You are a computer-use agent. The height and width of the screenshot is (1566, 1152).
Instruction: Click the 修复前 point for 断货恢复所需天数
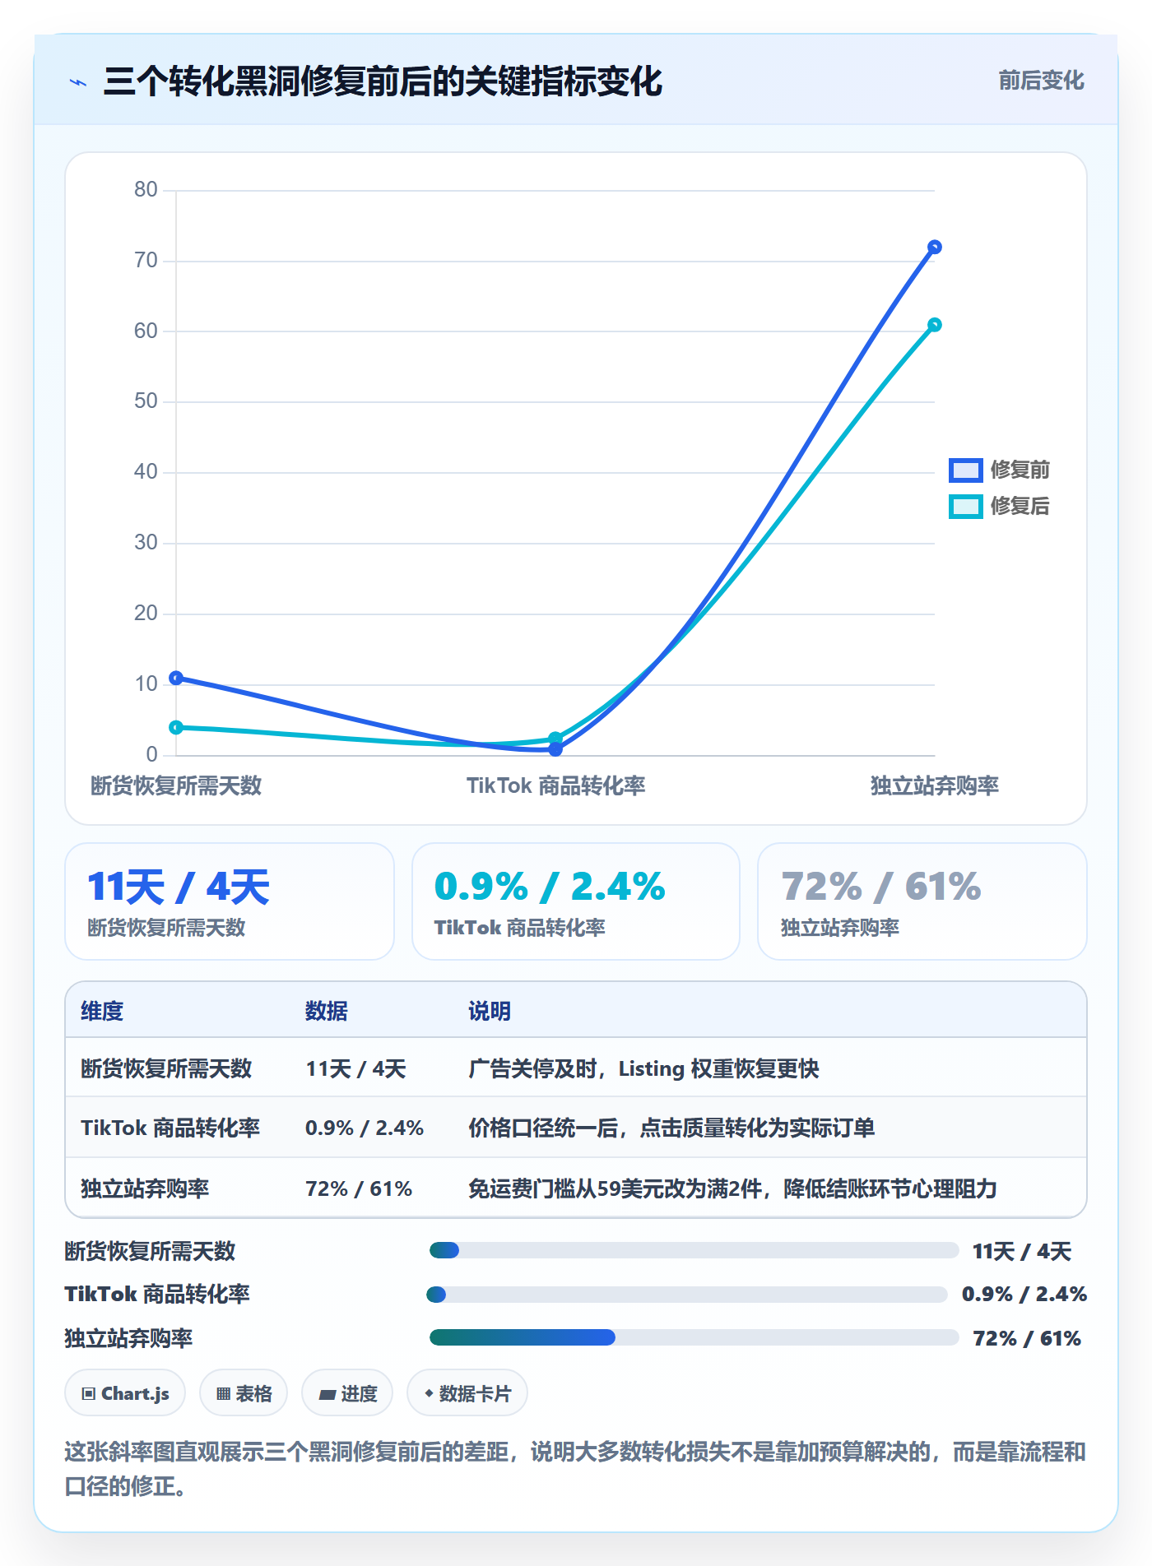(x=176, y=678)
